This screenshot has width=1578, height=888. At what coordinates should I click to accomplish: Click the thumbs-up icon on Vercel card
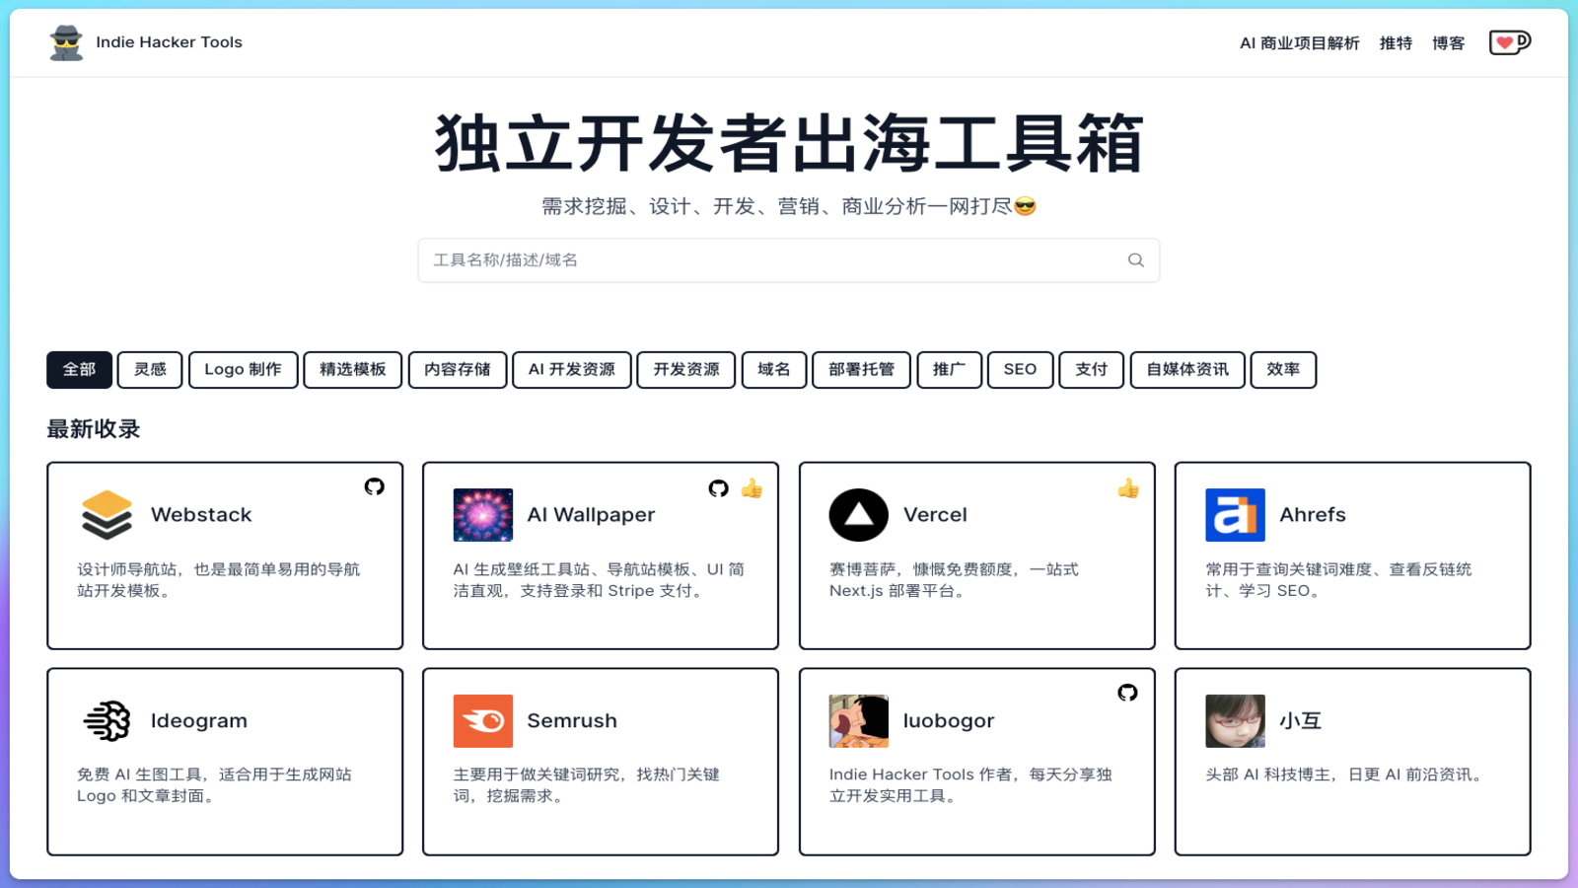click(x=1128, y=488)
